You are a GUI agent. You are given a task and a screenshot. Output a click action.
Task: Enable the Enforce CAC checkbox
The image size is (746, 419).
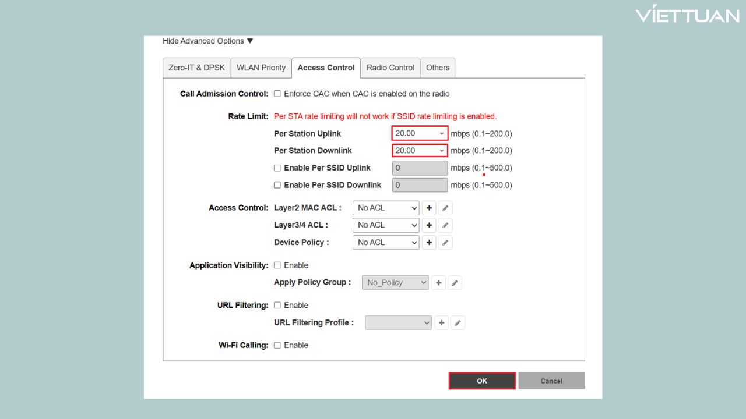[x=277, y=94]
